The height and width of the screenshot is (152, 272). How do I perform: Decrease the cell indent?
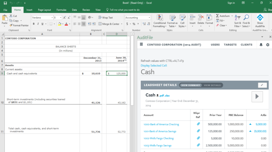(90, 24)
